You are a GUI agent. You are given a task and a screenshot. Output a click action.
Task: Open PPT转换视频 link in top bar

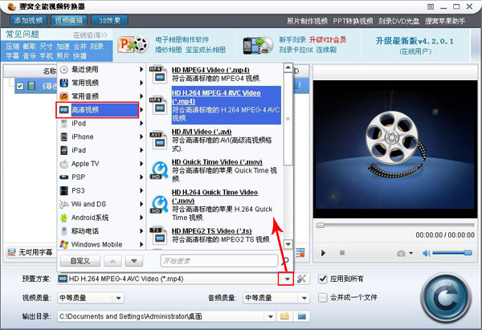point(353,21)
